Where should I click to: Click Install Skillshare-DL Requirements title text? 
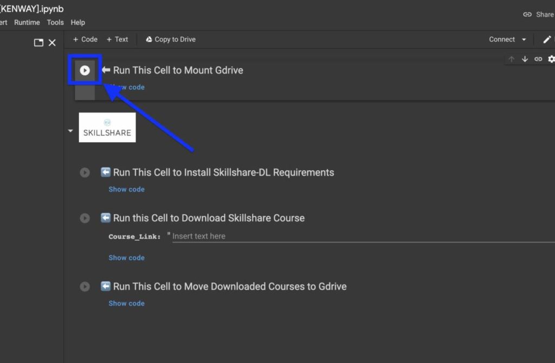click(223, 173)
